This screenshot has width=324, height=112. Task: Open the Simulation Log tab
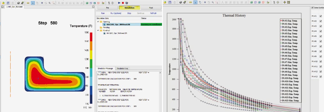122,68
